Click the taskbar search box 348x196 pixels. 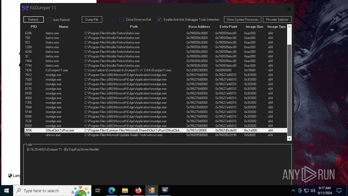click(52, 191)
